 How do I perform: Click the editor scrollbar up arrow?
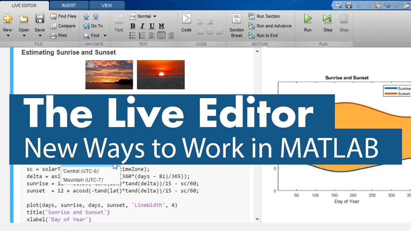point(257,51)
